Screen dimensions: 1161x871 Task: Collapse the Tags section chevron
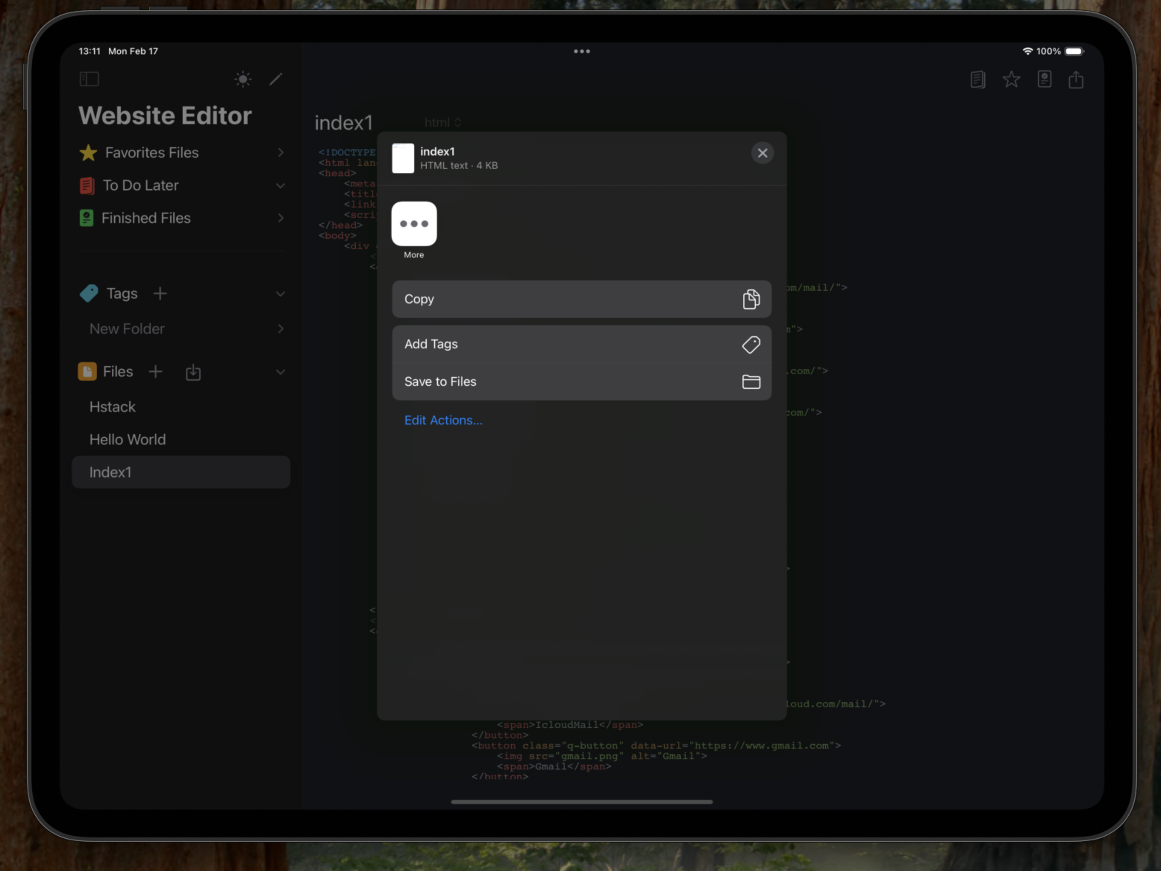click(x=281, y=294)
